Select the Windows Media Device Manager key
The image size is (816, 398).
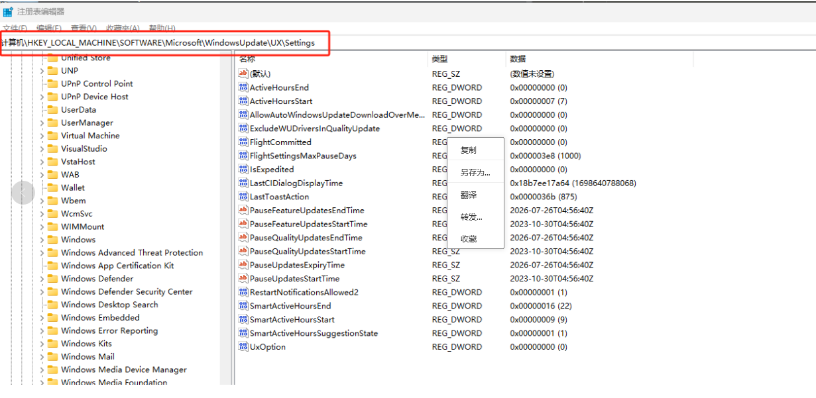click(124, 370)
